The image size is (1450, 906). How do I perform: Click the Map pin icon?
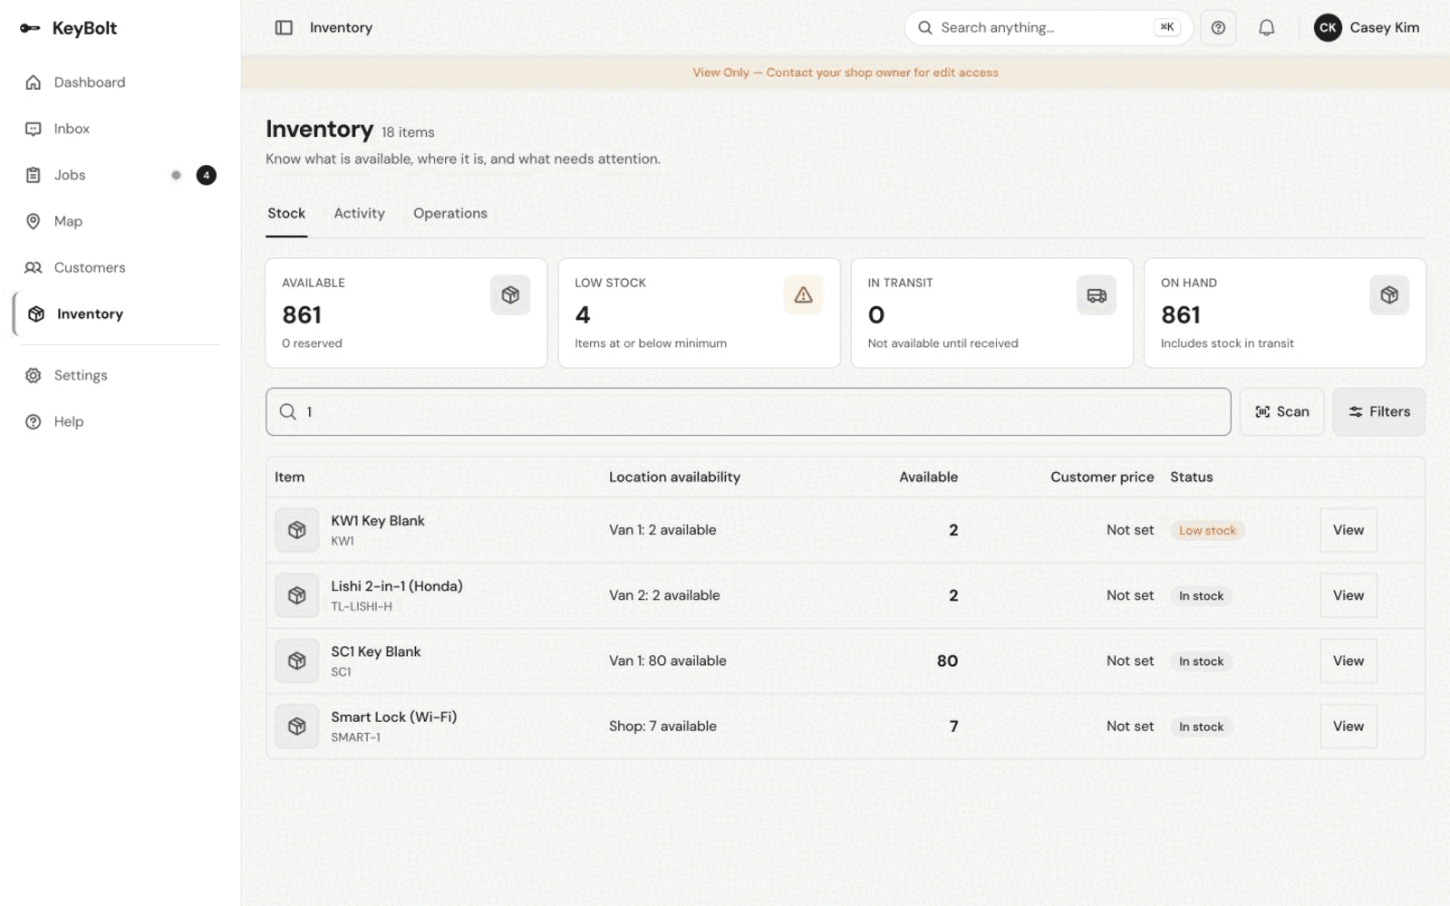click(34, 221)
